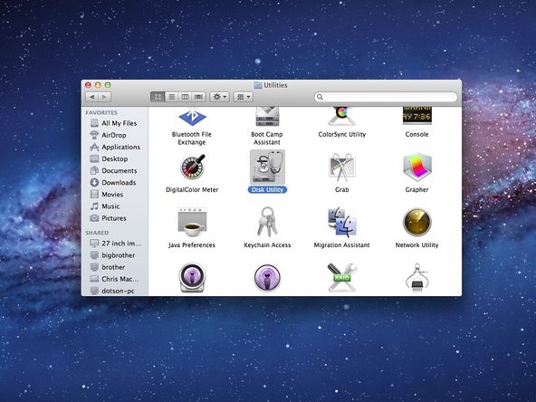Select the Grapher app icon
The width and height of the screenshot is (536, 402).
coord(416,167)
